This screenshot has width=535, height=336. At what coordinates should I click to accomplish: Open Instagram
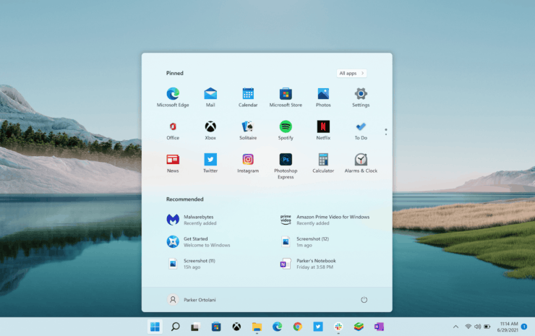[248, 163]
